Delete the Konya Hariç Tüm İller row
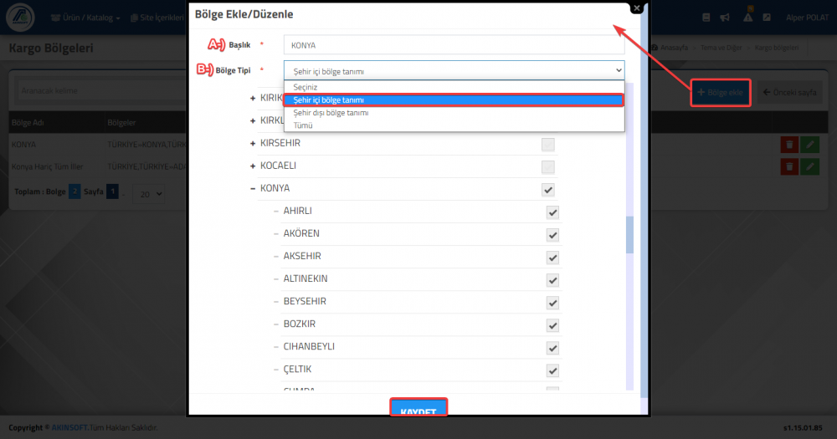The height and width of the screenshot is (439, 837). [789, 167]
